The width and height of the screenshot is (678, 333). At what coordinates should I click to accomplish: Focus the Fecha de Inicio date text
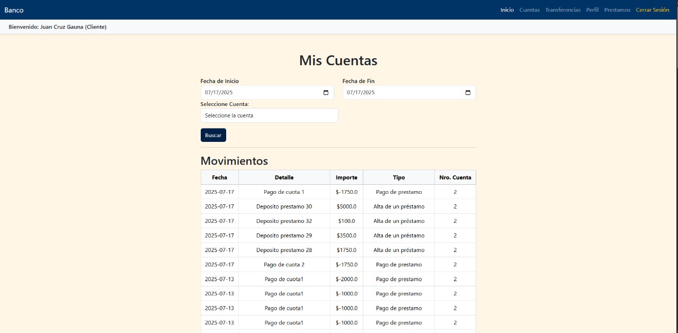(219, 93)
